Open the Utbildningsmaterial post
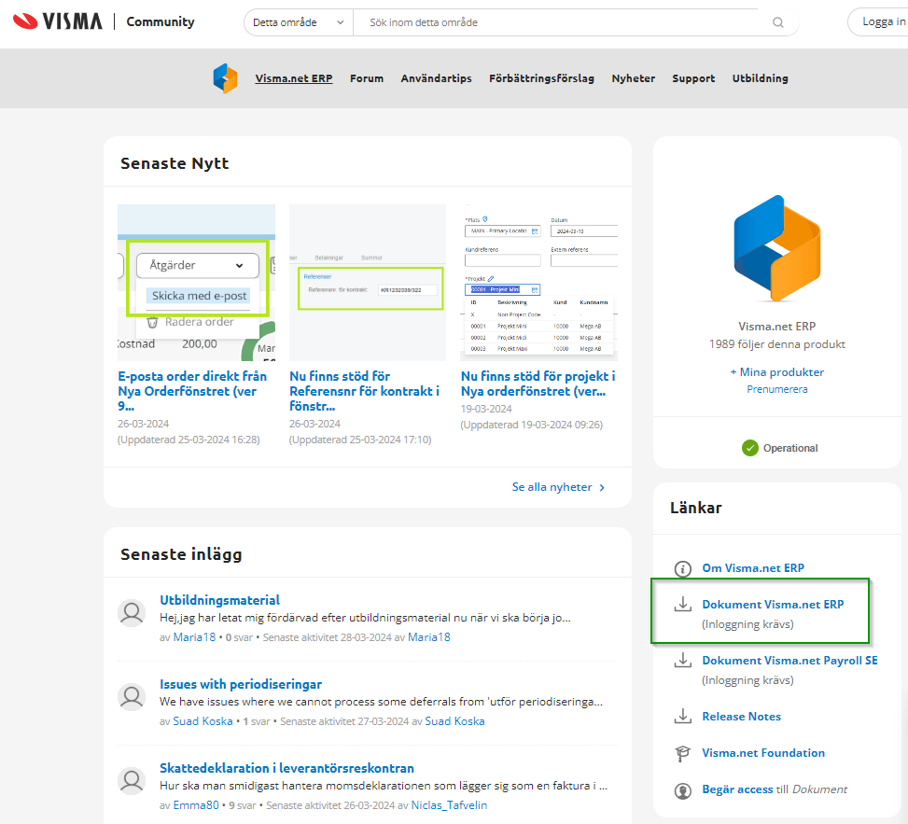 (219, 600)
